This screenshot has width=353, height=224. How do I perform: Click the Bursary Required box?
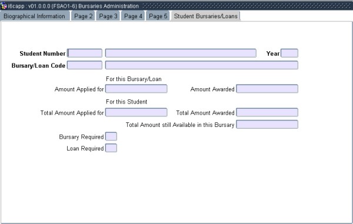(111, 136)
